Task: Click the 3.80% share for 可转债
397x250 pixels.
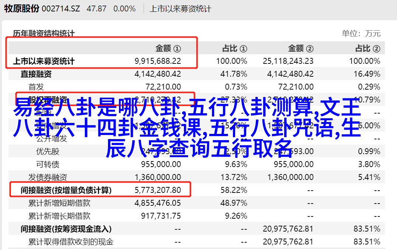Action: click(369, 164)
